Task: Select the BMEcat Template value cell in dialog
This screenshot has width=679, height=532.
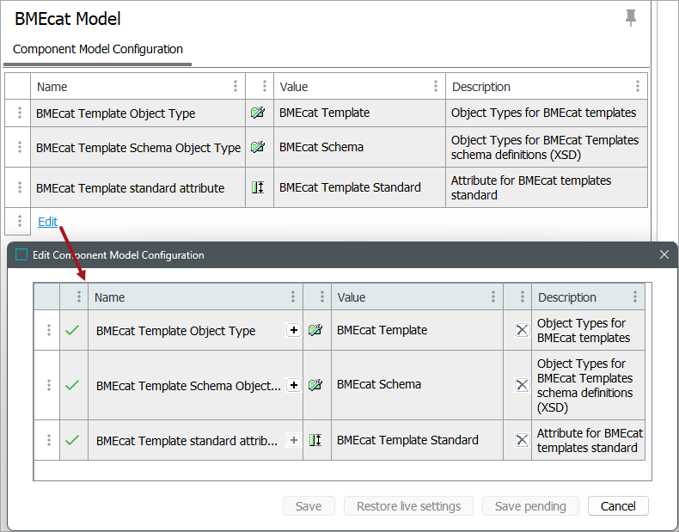Action: click(x=417, y=330)
